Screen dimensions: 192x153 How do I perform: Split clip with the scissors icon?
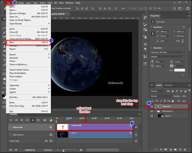(45, 120)
